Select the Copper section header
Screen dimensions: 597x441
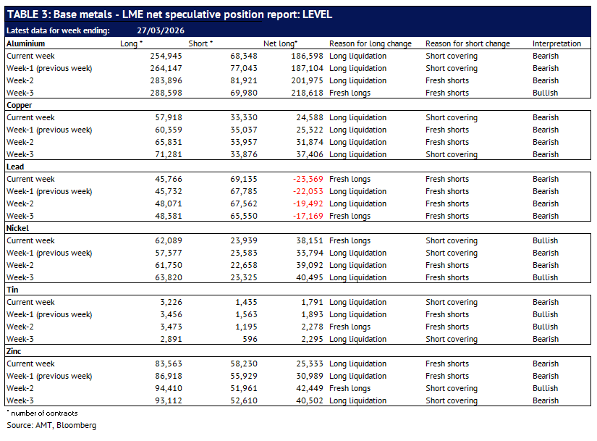click(x=20, y=105)
